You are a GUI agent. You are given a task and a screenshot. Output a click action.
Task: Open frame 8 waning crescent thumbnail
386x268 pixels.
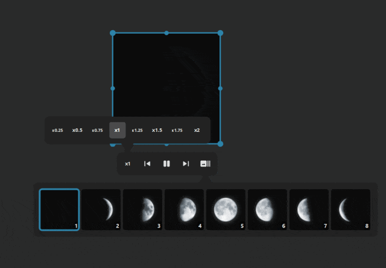point(350,210)
